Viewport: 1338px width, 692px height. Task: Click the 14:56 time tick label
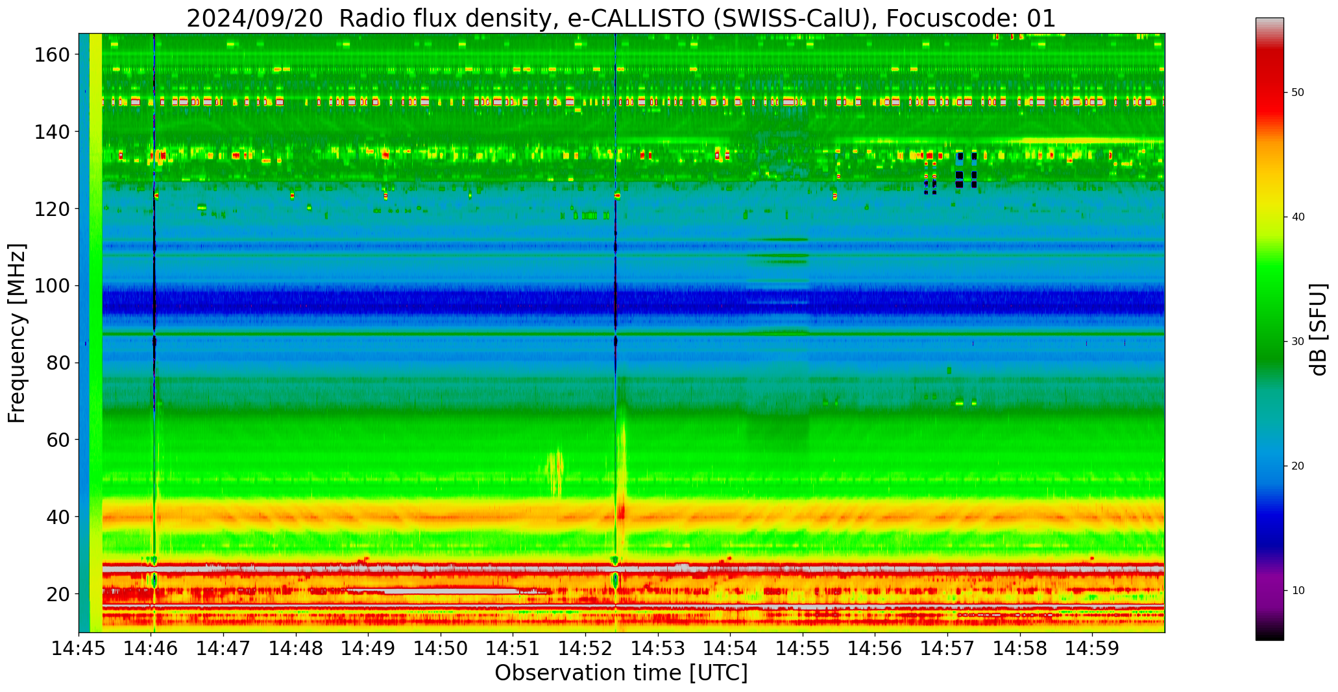coord(875,648)
